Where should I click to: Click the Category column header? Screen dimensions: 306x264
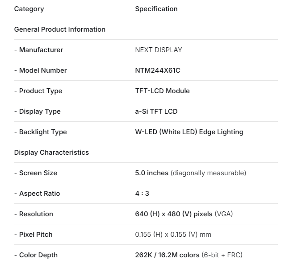[29, 9]
